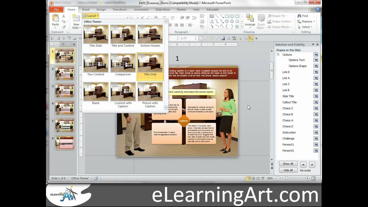Image resolution: width=368 pixels, height=207 pixels.
Task: Click the Outline tab icon in thumbnail pane
Action: click(63, 44)
